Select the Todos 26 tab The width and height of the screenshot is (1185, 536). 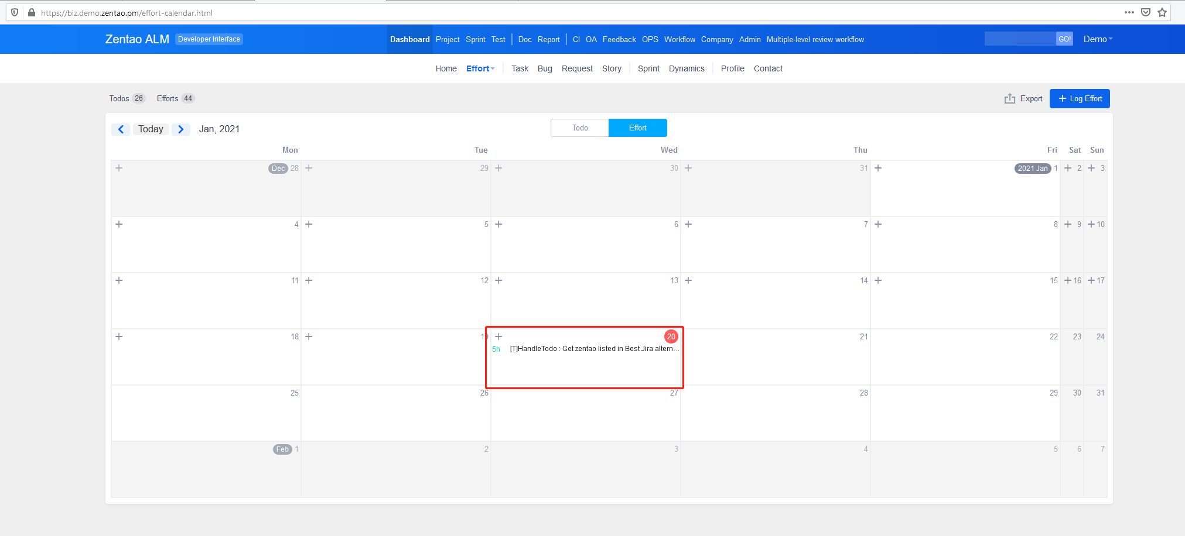pos(127,98)
